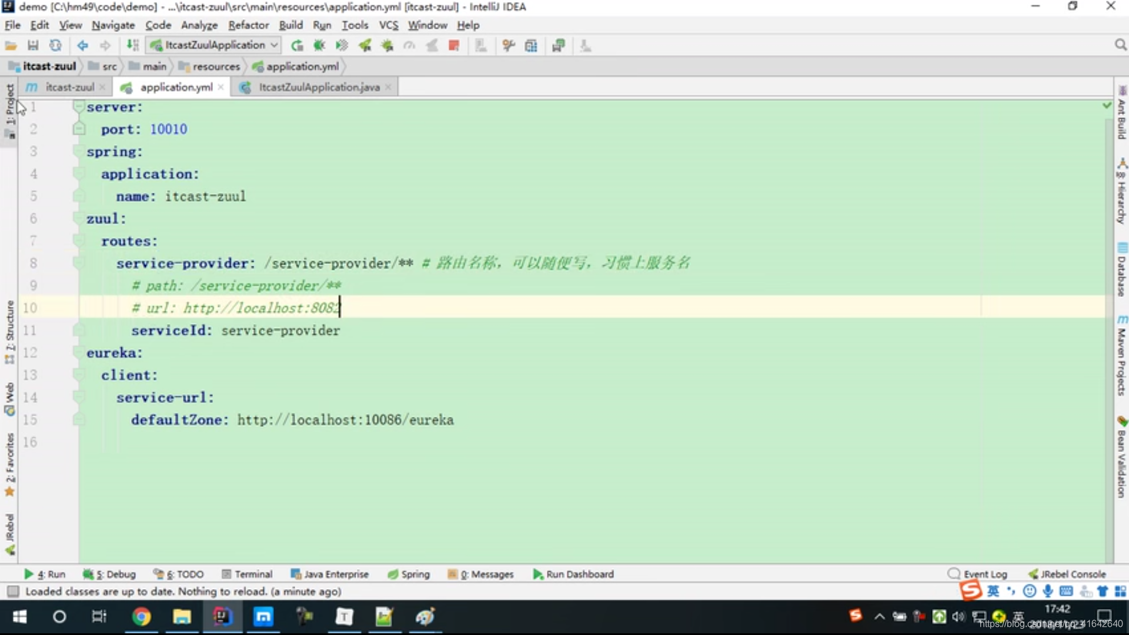The height and width of the screenshot is (635, 1129).
Task: Collapse the zuul block fold marker
Action: pos(78,218)
